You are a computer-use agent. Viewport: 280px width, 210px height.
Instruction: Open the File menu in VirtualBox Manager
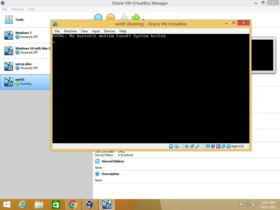click(x=5, y=9)
